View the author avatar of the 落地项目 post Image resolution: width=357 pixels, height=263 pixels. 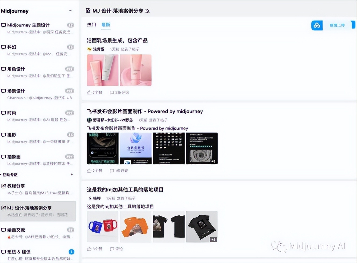[90, 198]
